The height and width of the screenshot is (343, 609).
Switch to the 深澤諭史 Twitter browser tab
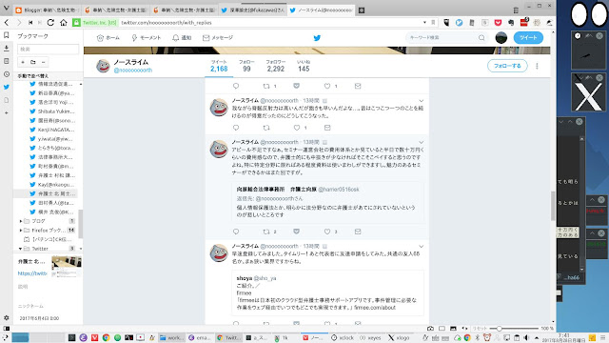[x=253, y=10]
